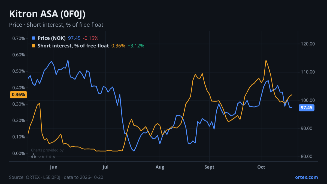The height and width of the screenshot is (184, 327).
Task: Click the 0.60% left axis label
Action: tap(19, 55)
